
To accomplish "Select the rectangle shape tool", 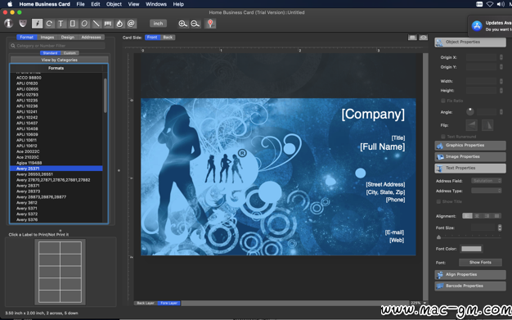I will [x=73, y=24].
